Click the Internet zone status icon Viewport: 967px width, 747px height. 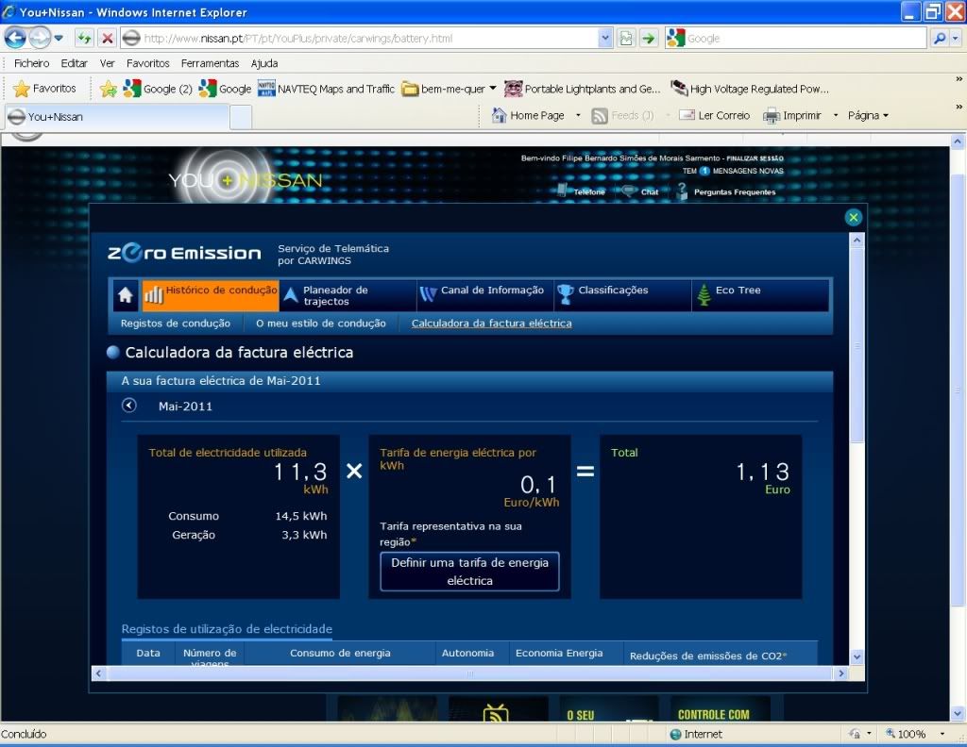676,734
